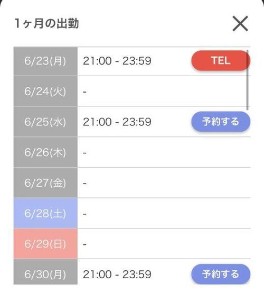Close the 1ヶ月の出勤 dialog
264x301 pixels.
pos(240,23)
